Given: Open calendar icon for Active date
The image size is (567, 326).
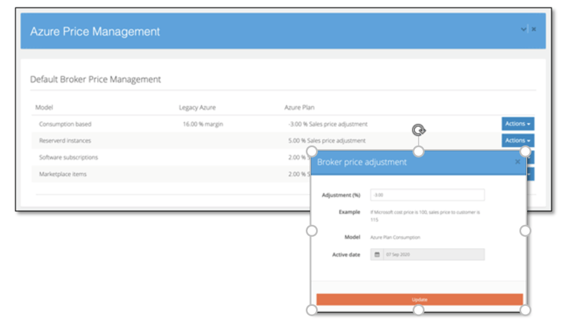Looking at the screenshot, I should [x=377, y=255].
